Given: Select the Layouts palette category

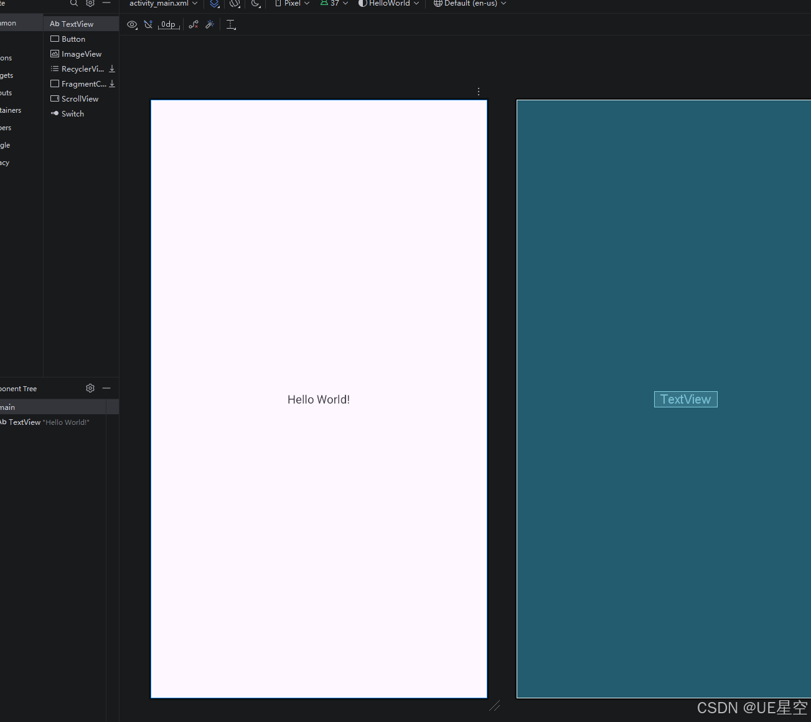Looking at the screenshot, I should coord(21,93).
